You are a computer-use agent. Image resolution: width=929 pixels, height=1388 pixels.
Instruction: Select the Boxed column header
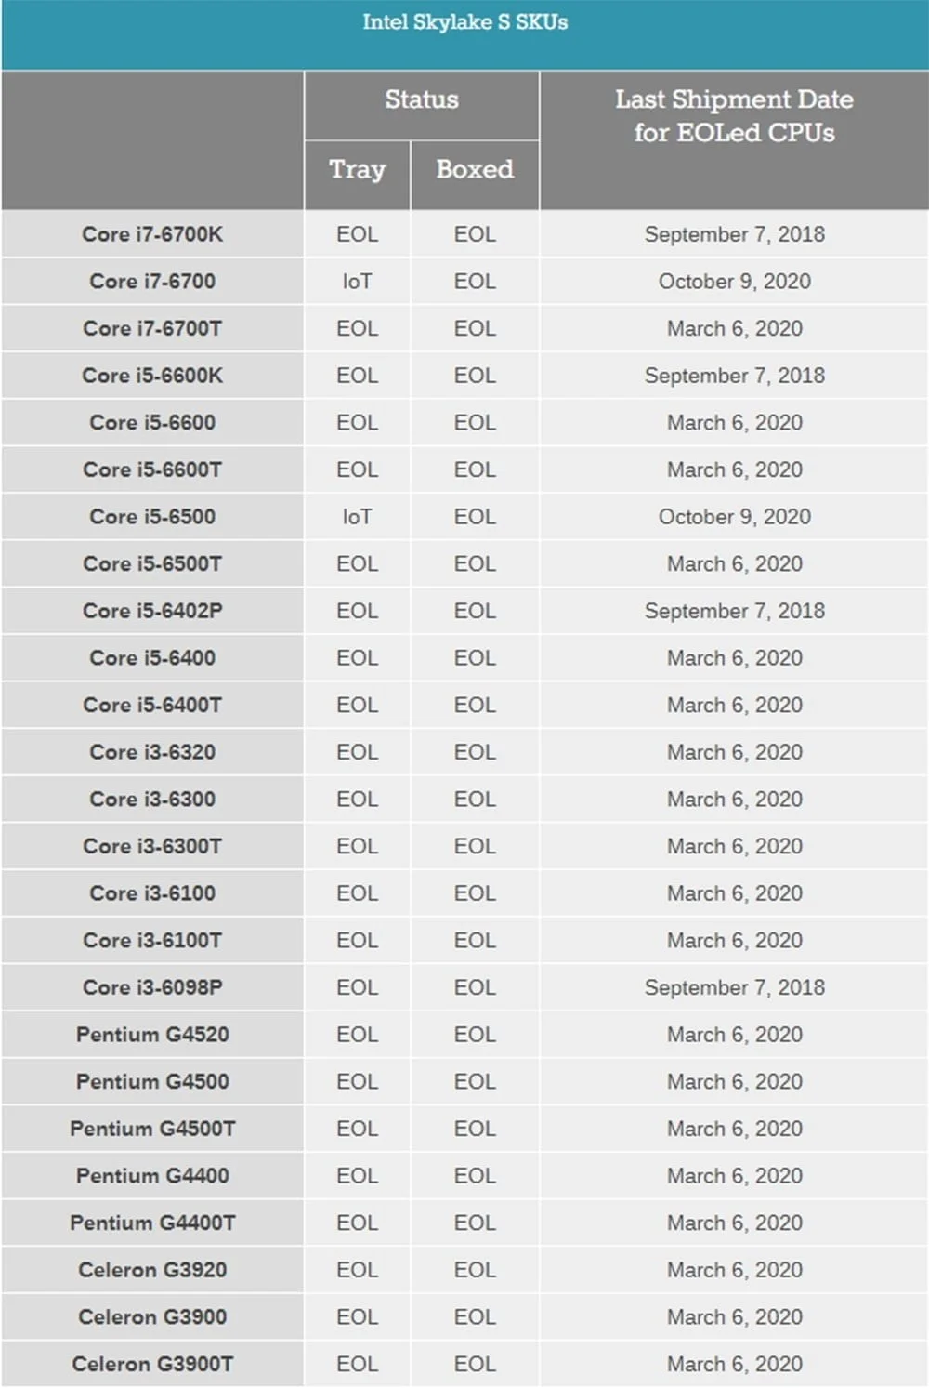[x=475, y=169]
